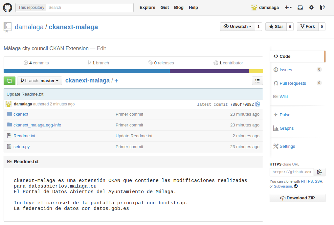
Task: Open the Graphs tab
Action: pos(286,128)
